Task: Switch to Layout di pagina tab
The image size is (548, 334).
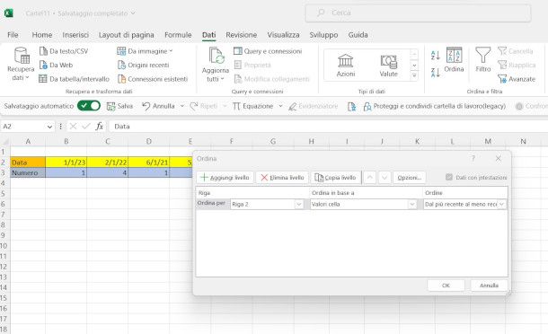Action: pos(126,35)
